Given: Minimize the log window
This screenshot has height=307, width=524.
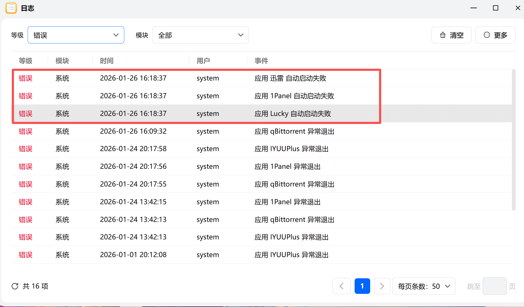Looking at the screenshot, I should click(x=474, y=8).
